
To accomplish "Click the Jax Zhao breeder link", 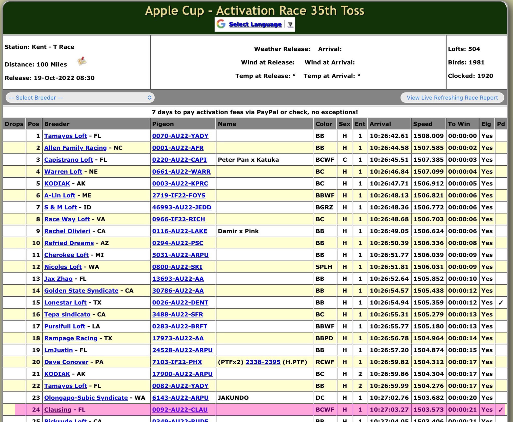I will (x=58, y=279).
